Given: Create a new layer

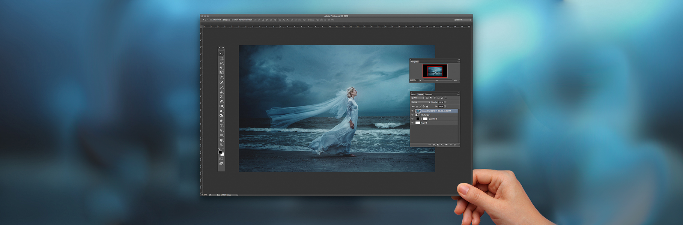Looking at the screenshot, I should pos(451,144).
